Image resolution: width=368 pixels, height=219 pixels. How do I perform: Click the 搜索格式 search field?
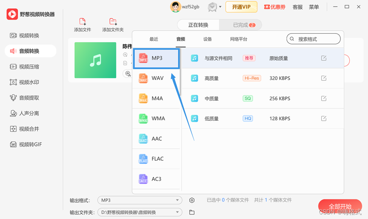coord(314,39)
